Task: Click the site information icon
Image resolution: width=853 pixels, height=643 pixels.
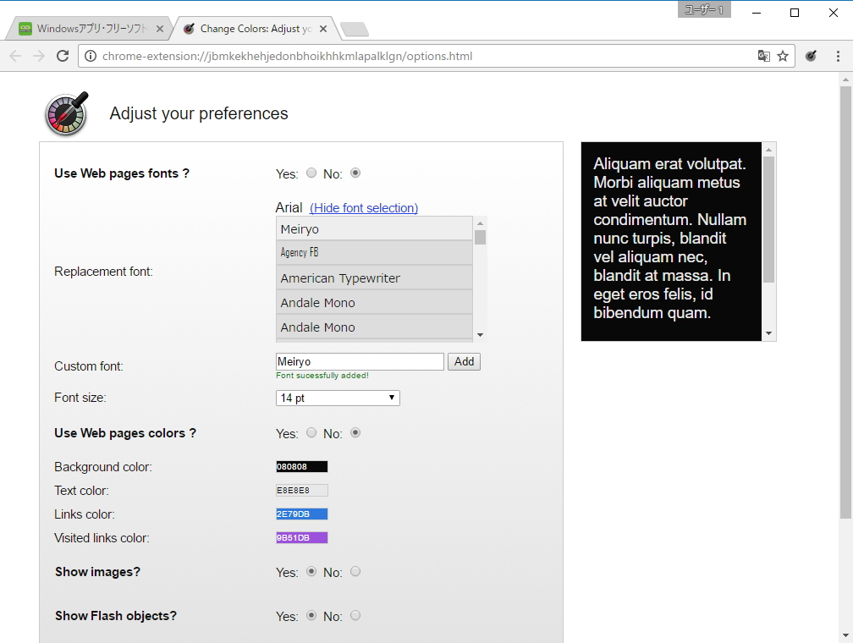Action: coord(91,57)
